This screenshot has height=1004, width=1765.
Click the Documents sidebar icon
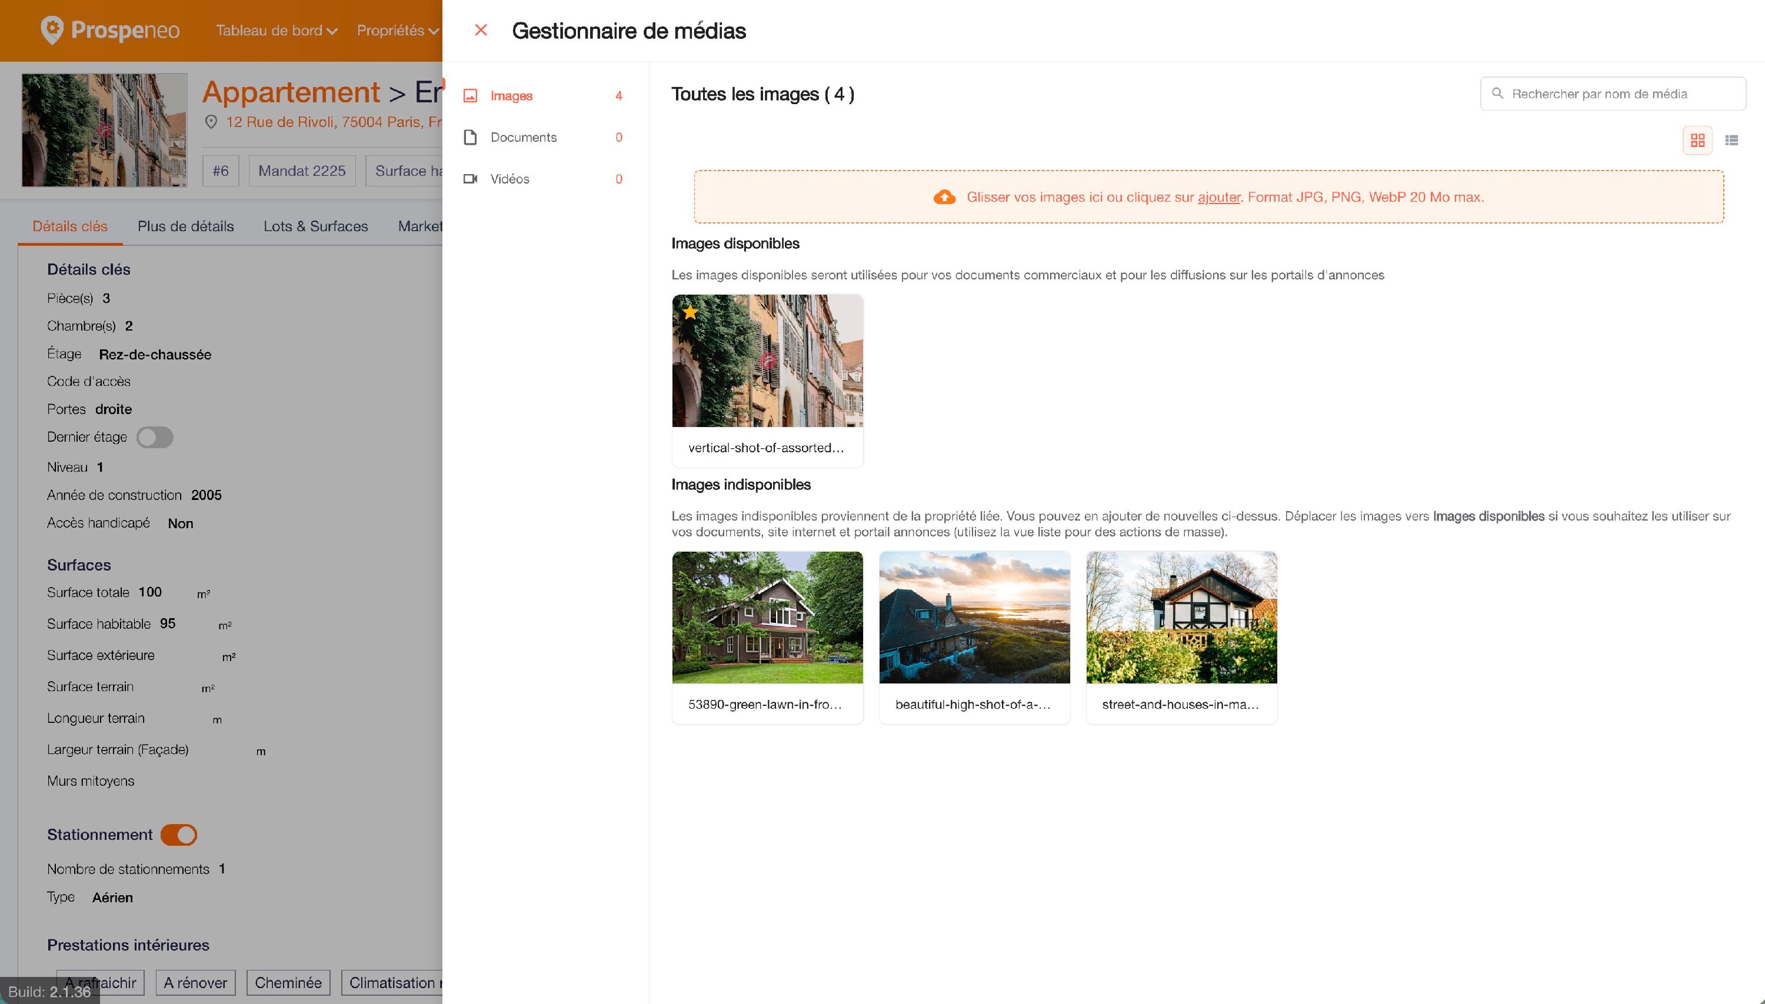[x=471, y=137]
